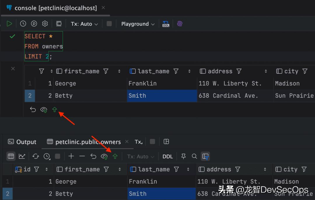Pin the owners tab with pin icon

tap(183, 156)
